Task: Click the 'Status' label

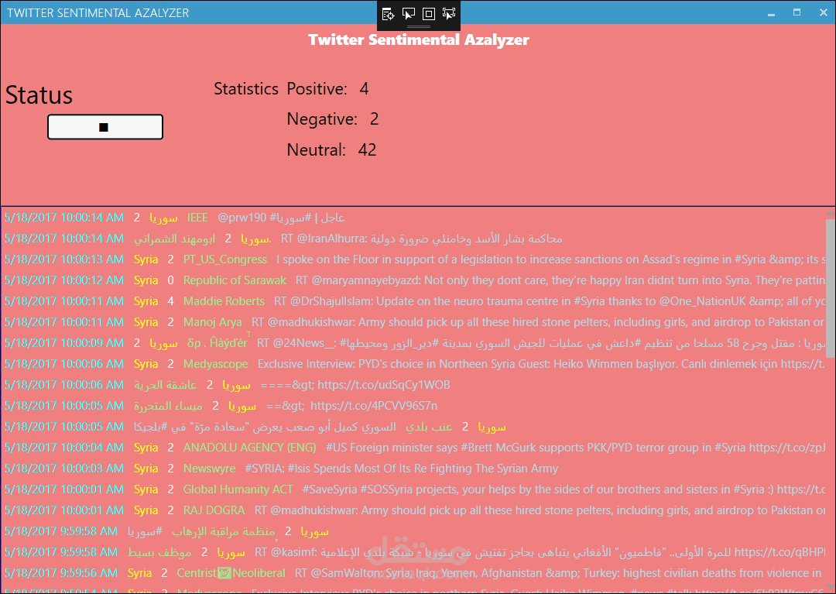Action: tap(39, 95)
